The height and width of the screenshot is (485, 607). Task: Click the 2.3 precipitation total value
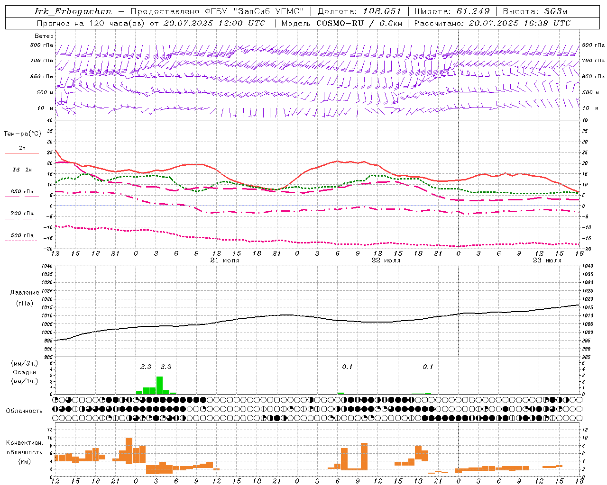pos(146,367)
